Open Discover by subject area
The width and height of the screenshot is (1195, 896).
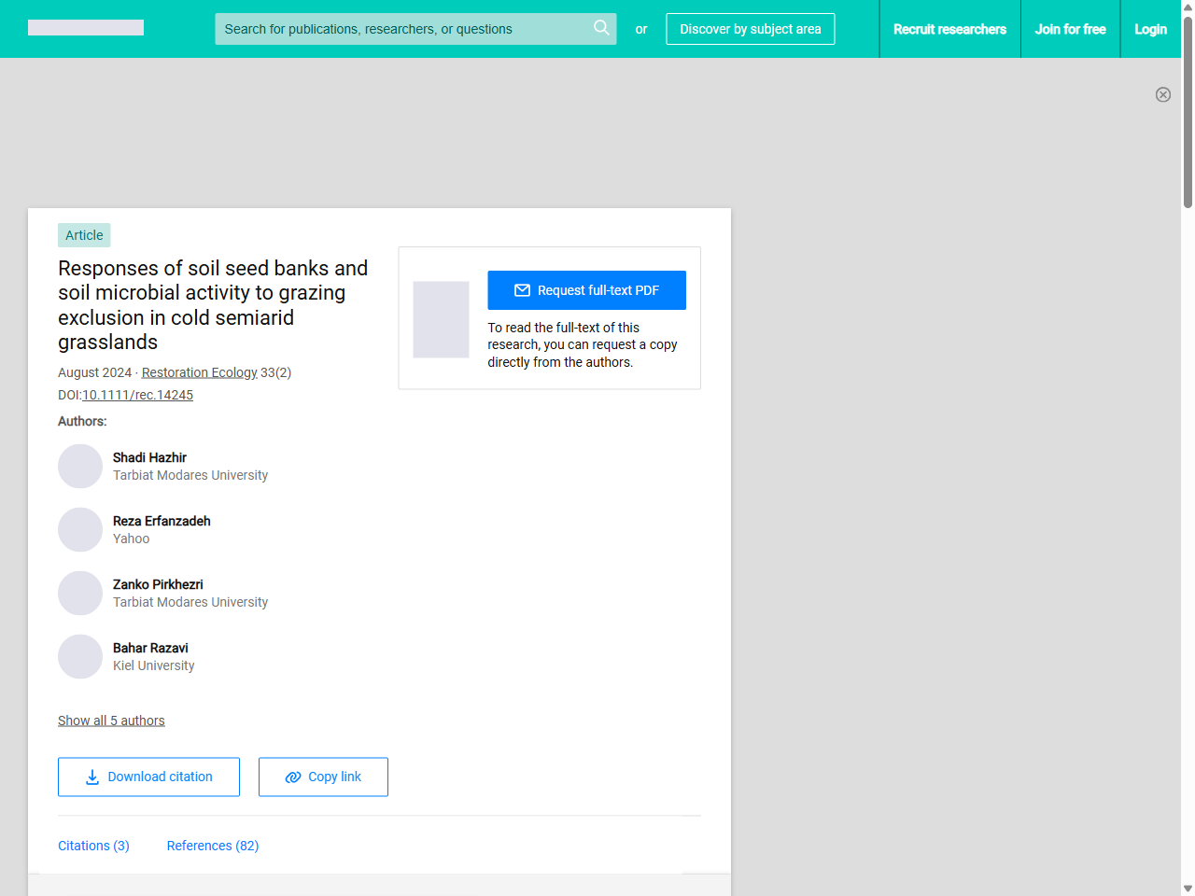pyautogui.click(x=751, y=29)
